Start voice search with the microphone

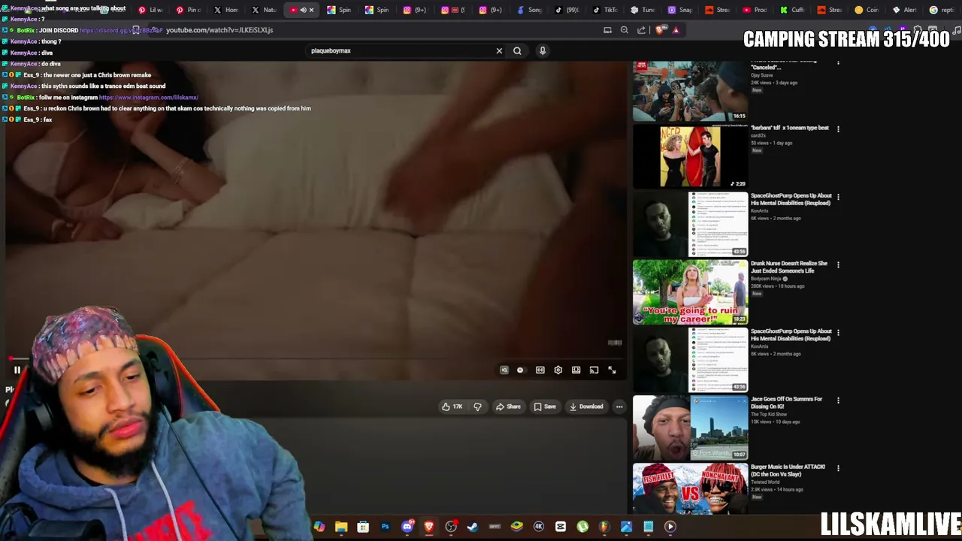tap(543, 50)
